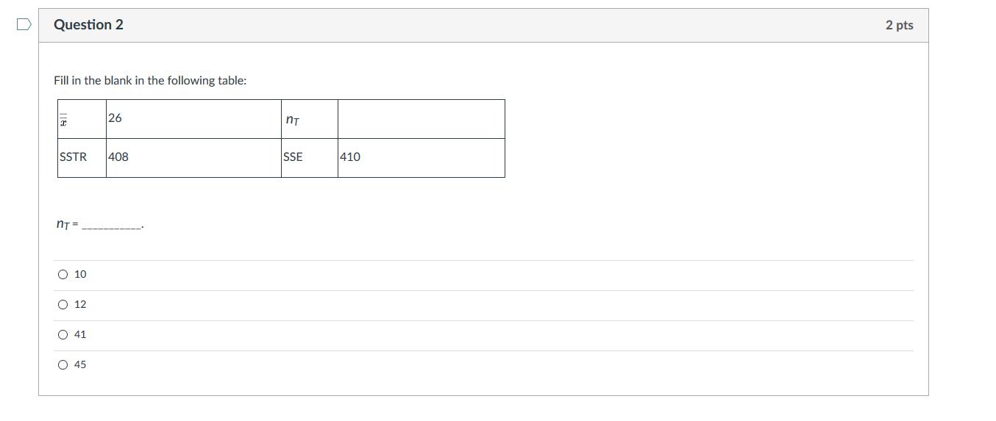Click the SSTR table cell
Image resolution: width=996 pixels, height=421 pixels.
82,157
